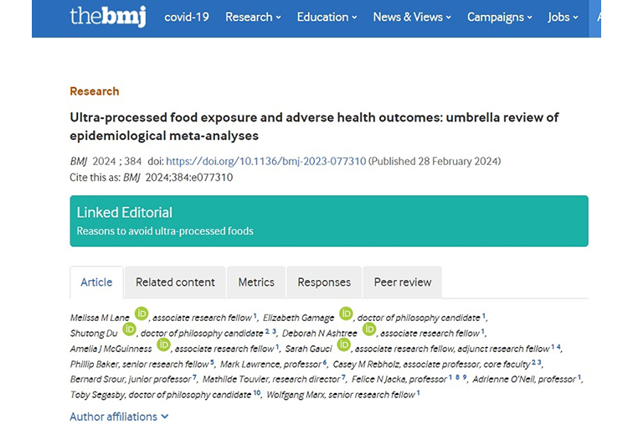Go to covid-19 section
The image size is (633, 430).
click(x=188, y=17)
